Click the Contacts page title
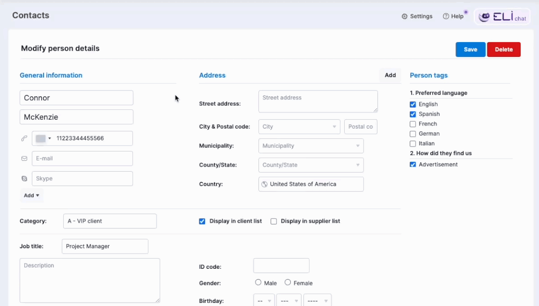Image resolution: width=539 pixels, height=306 pixels. 31,15
